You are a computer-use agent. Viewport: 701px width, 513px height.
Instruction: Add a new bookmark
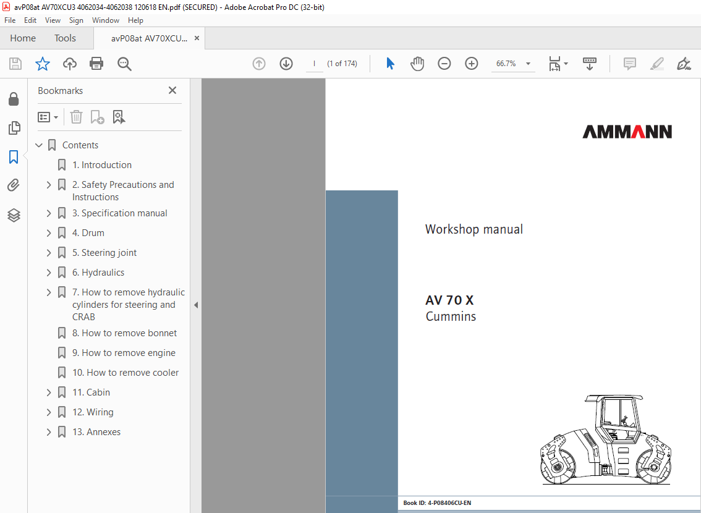(98, 117)
